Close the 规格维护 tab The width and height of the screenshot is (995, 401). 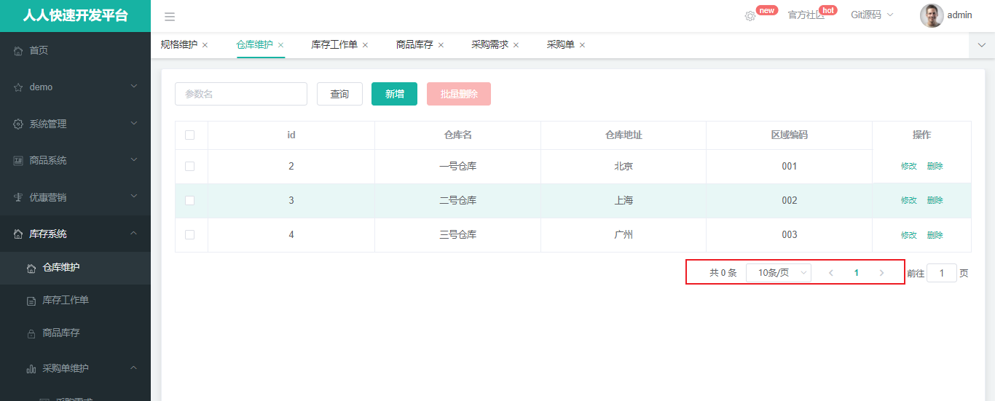(205, 45)
